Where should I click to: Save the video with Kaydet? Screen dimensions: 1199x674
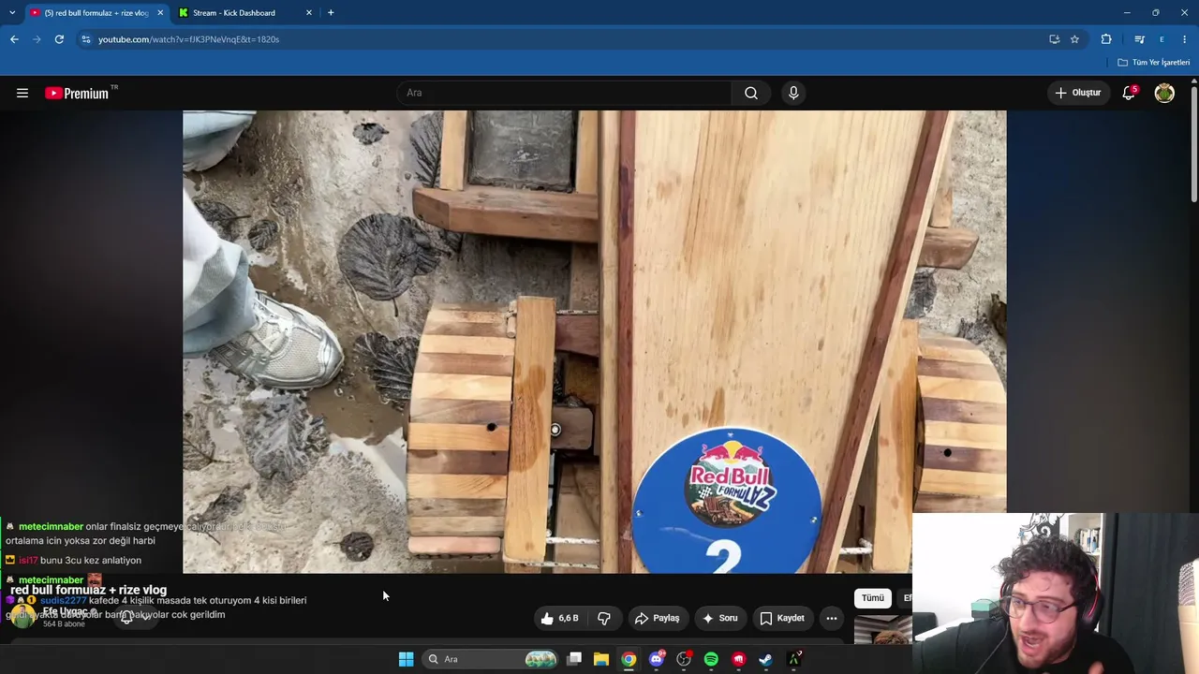[782, 618]
